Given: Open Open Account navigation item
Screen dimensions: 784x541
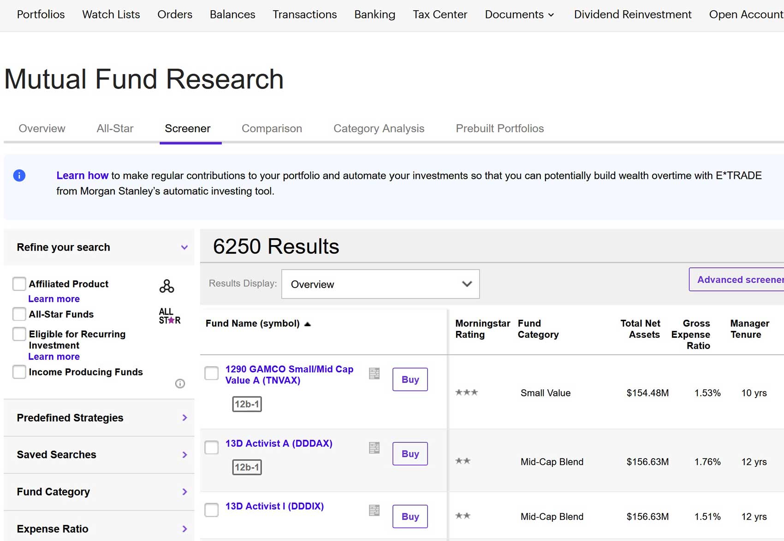Looking at the screenshot, I should click(x=746, y=15).
